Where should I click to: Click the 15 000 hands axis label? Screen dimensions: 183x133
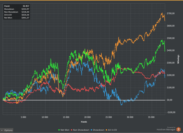pyautogui.click(x=66, y=117)
